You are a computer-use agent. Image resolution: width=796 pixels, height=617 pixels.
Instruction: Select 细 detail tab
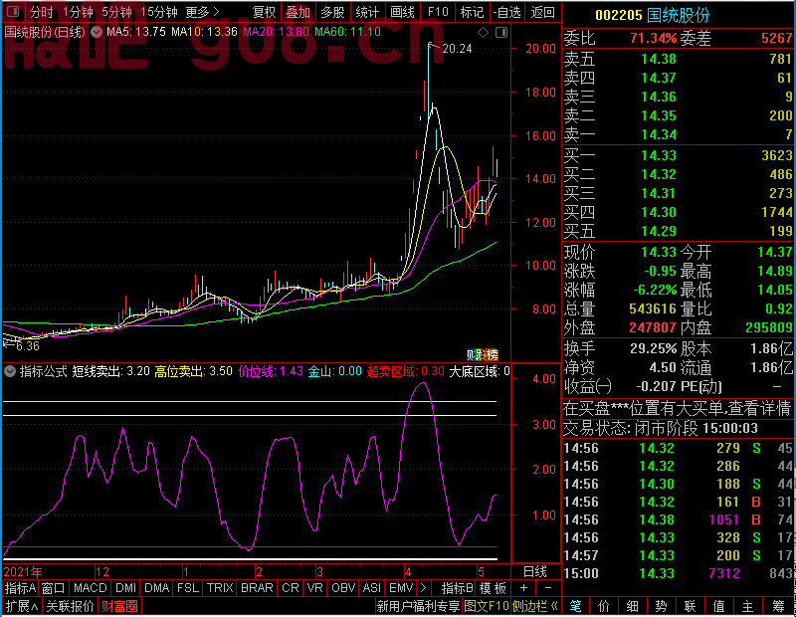click(x=632, y=606)
